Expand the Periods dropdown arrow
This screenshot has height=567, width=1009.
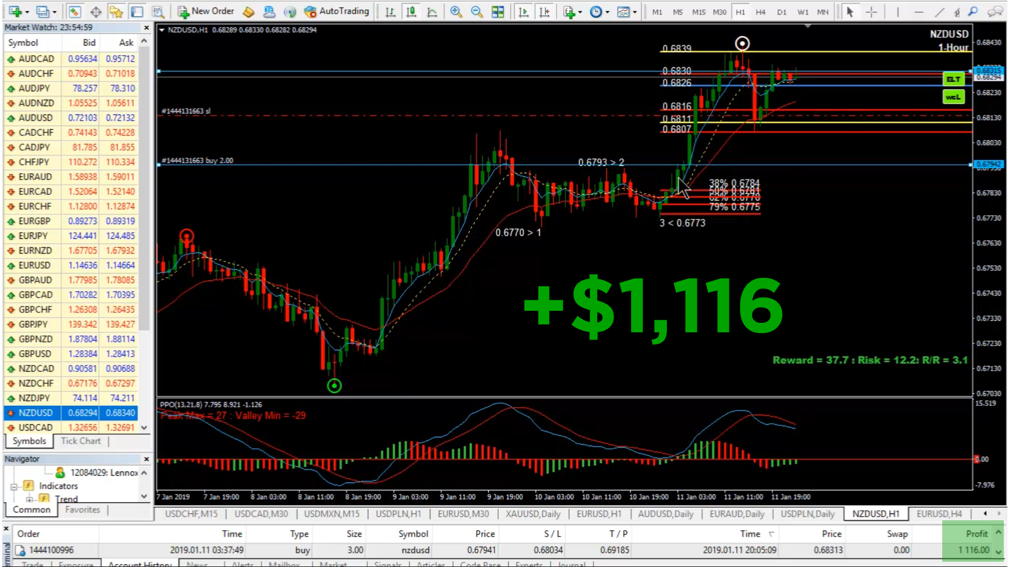point(607,12)
